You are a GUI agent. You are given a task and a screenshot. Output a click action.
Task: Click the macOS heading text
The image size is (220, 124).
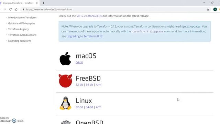(86, 56)
